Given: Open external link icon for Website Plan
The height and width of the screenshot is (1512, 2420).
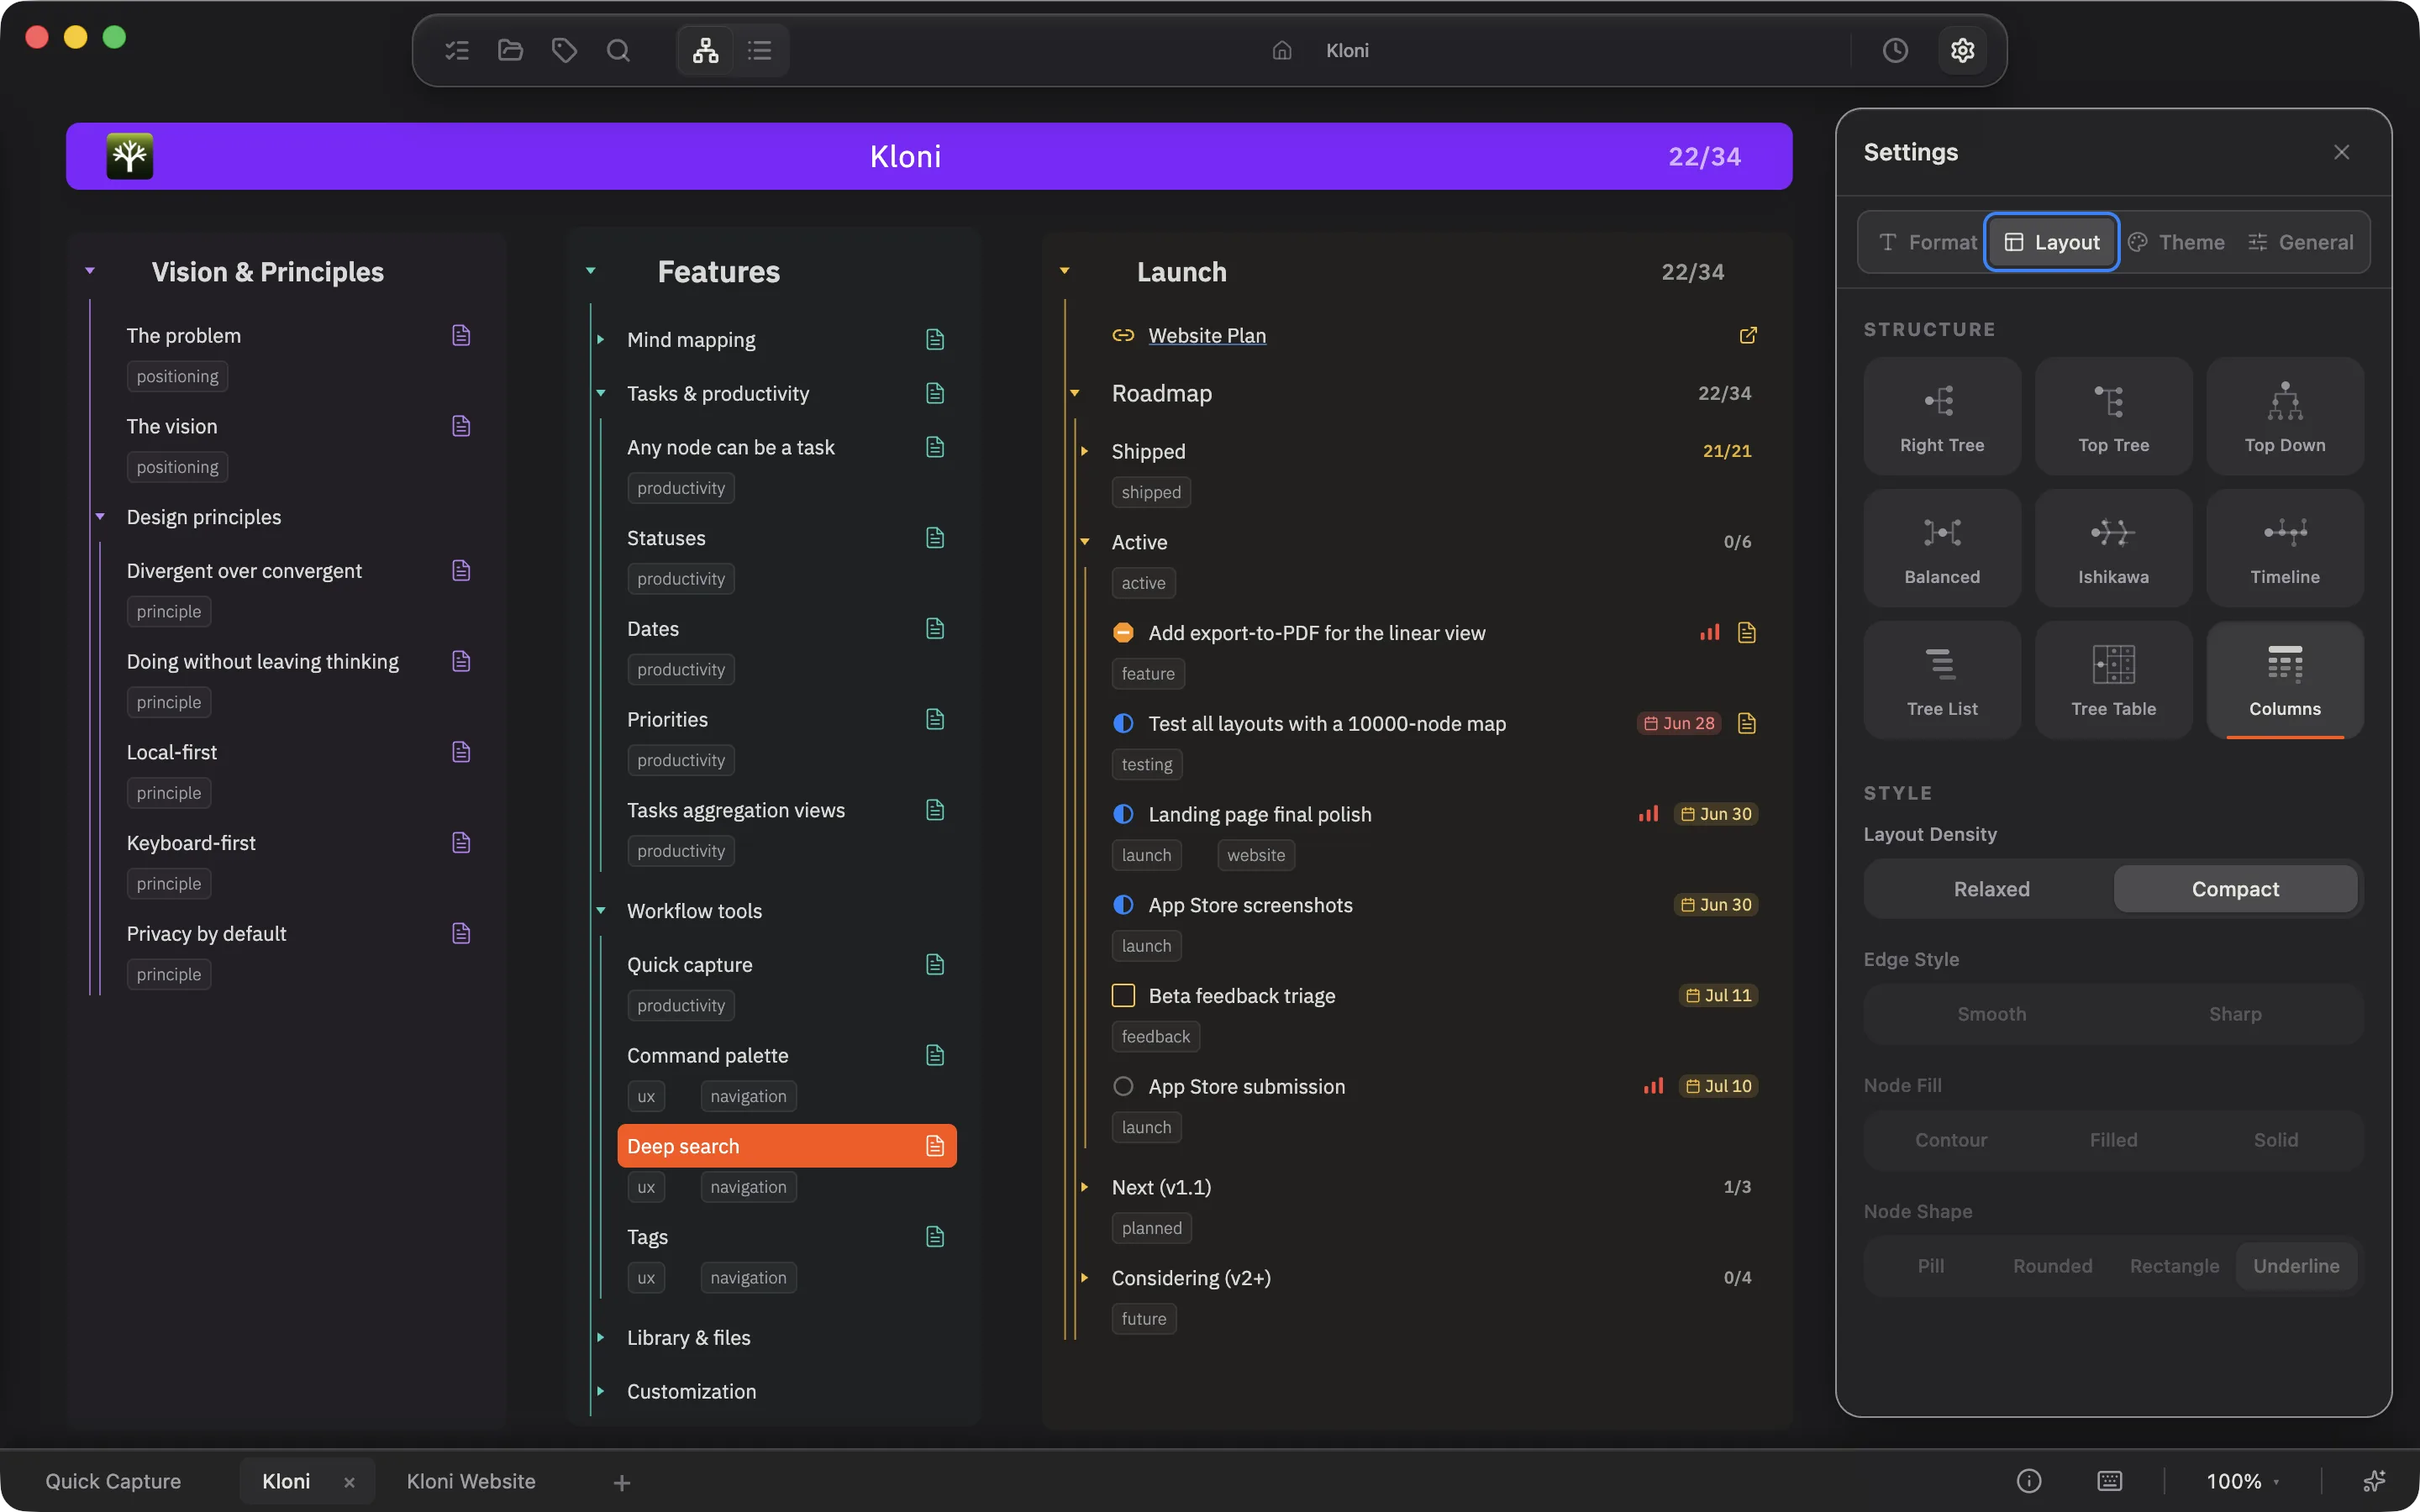Looking at the screenshot, I should click(1748, 335).
